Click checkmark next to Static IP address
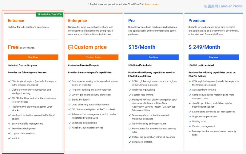The image size is (246, 154). click(x=69, y=100)
